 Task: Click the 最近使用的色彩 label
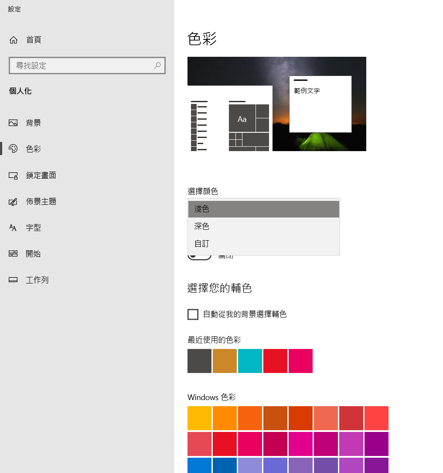pyautogui.click(x=214, y=340)
